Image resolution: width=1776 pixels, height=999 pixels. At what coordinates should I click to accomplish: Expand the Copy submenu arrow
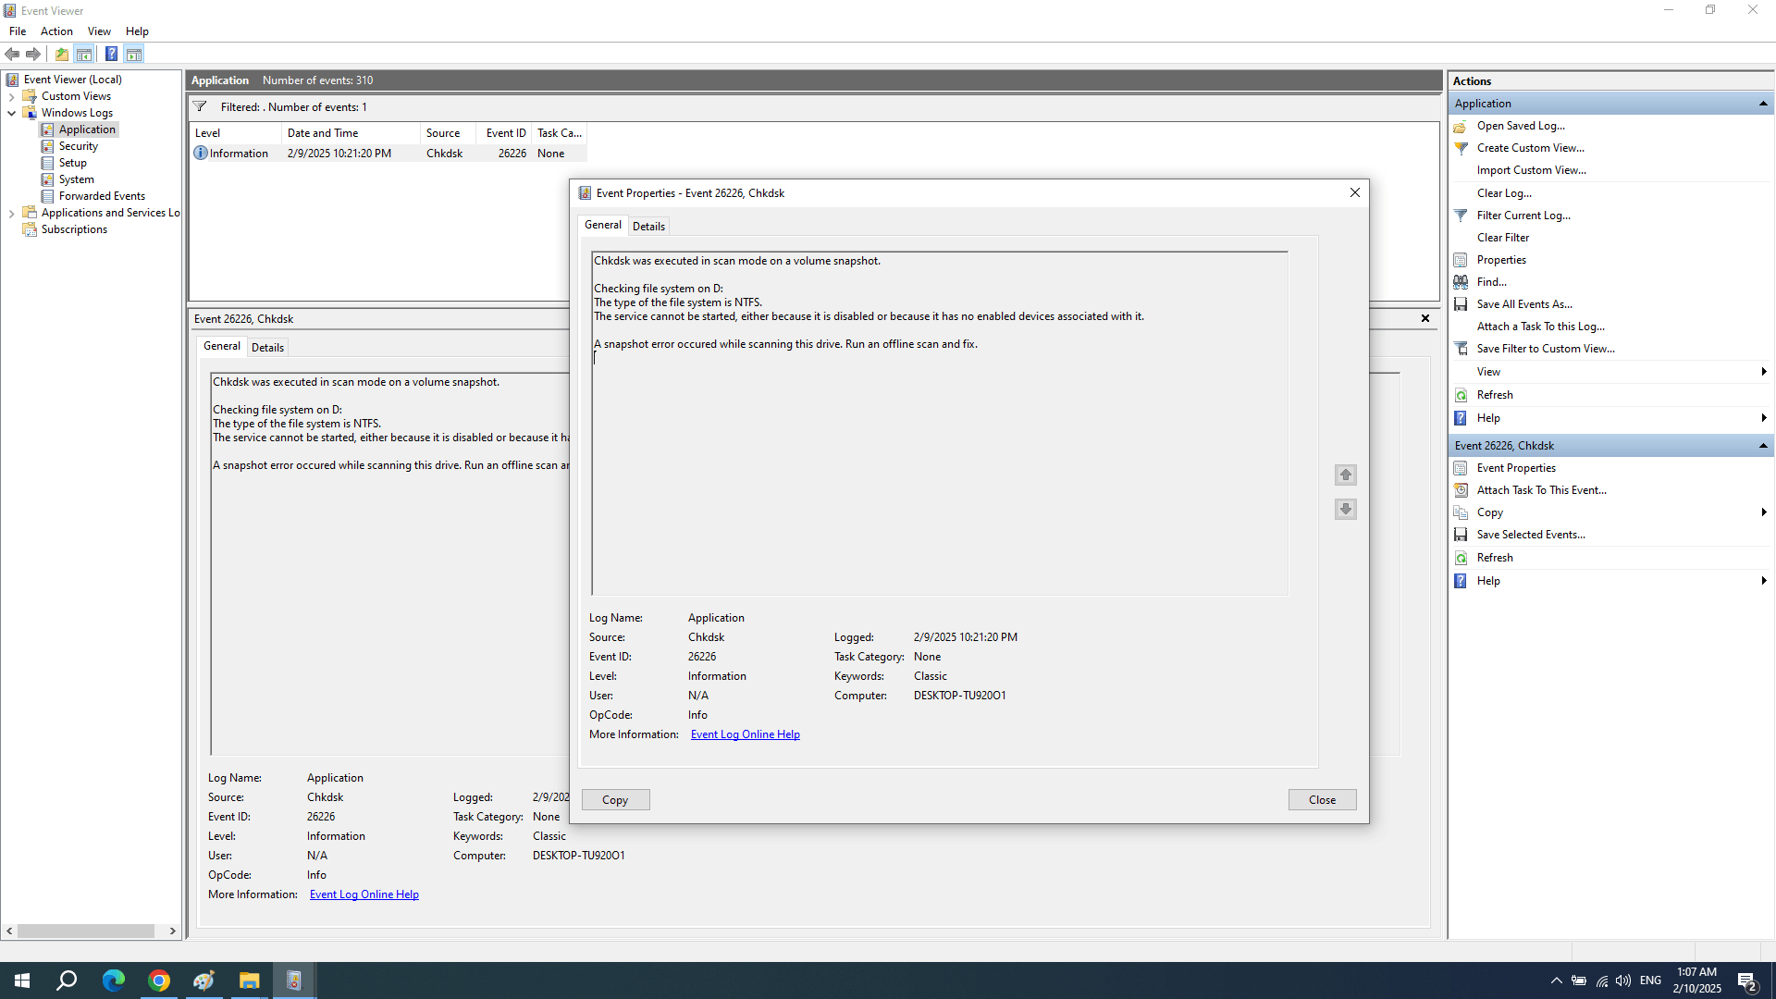[x=1763, y=512]
